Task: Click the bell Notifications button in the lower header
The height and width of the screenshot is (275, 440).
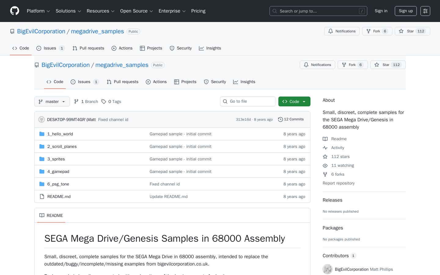Action: point(317,65)
